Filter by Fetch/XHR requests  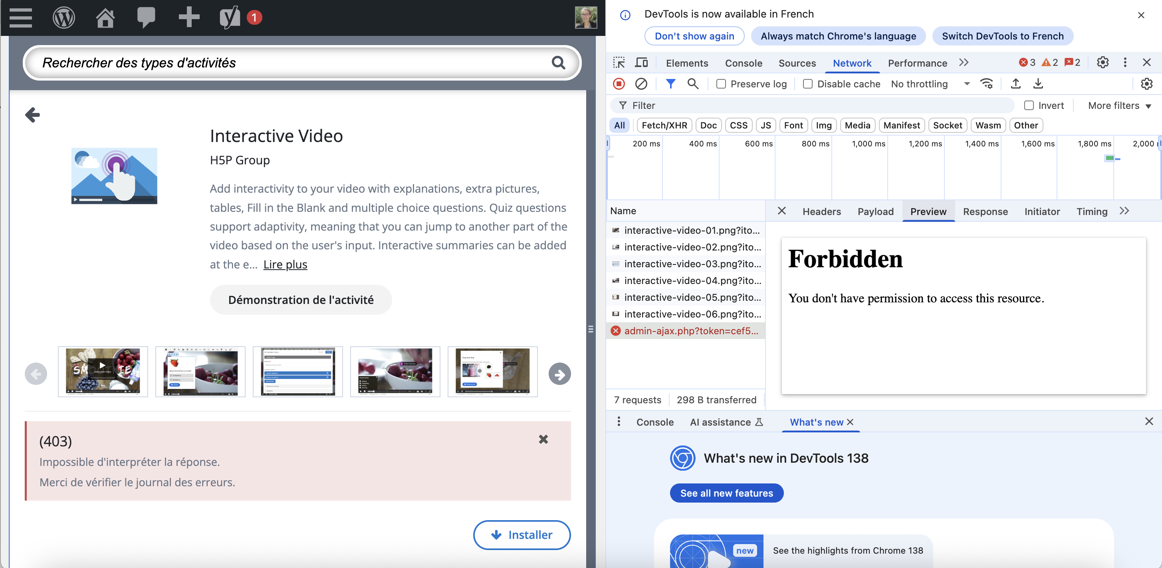pyautogui.click(x=664, y=125)
